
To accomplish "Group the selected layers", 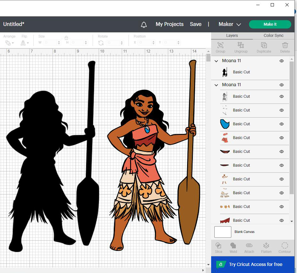I will click(220, 47).
